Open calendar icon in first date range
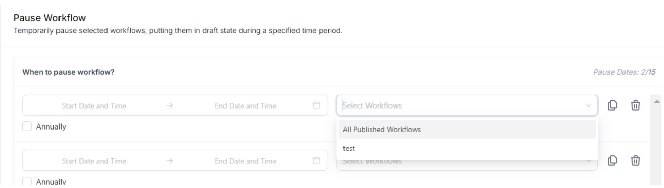 pos(316,105)
